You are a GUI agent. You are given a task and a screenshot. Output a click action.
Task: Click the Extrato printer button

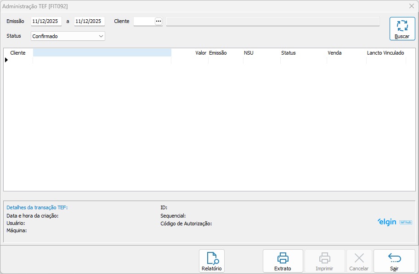point(283,261)
